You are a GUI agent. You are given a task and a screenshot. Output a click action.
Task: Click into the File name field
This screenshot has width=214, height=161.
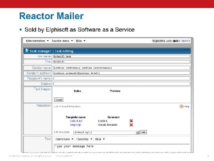[x=122, y=56]
